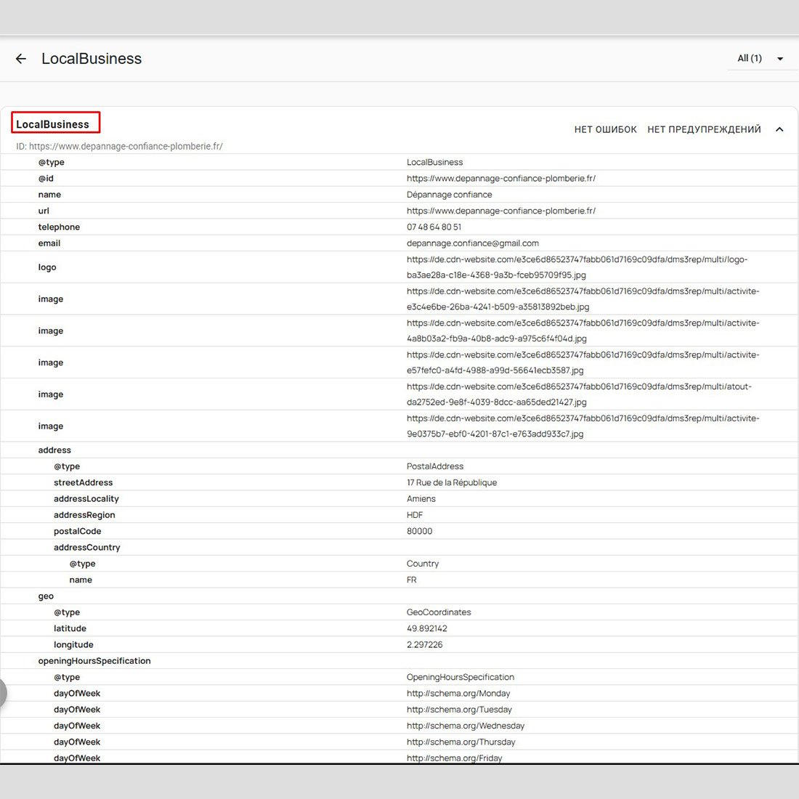
Task: Open the logo image URL value
Action: point(577,267)
